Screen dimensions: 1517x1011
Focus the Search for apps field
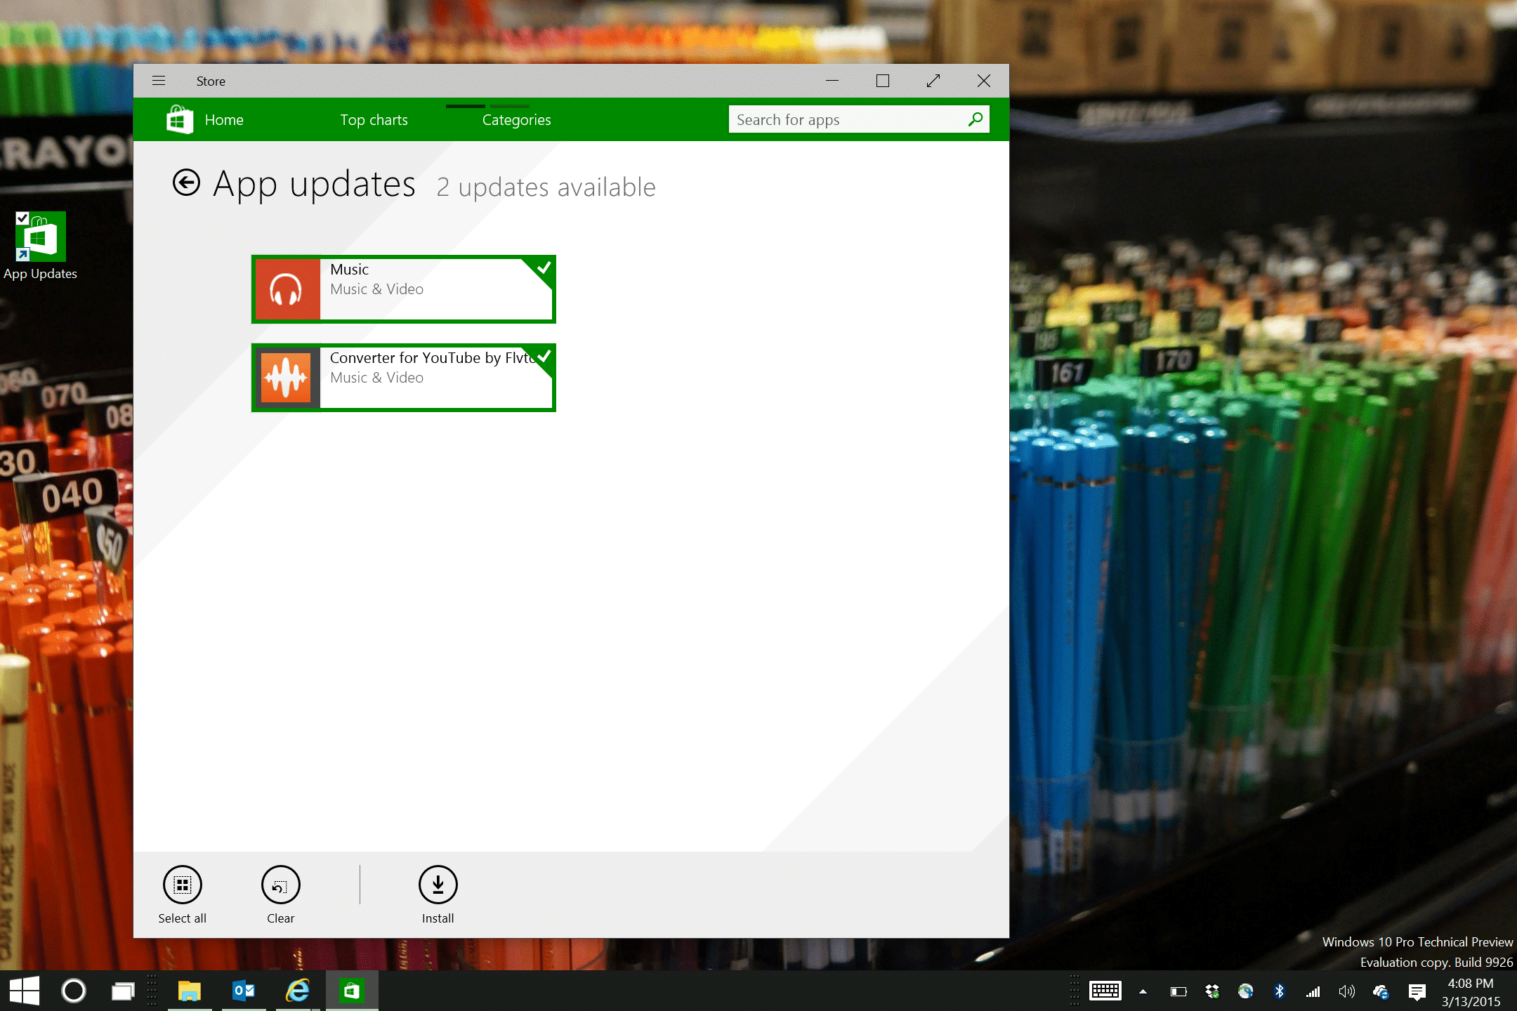coord(859,119)
